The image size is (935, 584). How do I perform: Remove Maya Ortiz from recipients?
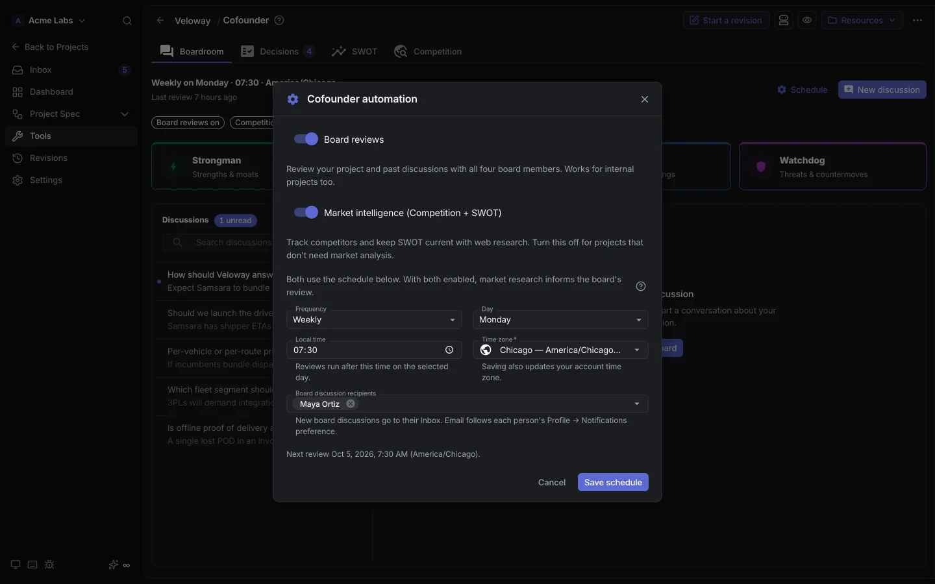pos(351,404)
